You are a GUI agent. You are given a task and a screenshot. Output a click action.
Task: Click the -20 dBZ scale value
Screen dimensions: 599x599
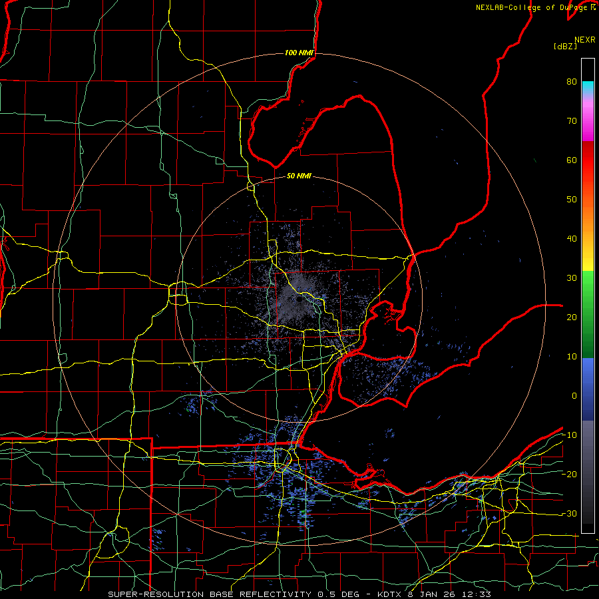point(569,474)
